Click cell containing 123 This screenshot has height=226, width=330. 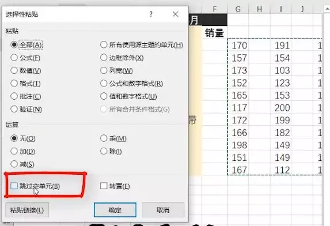pyautogui.click(x=280, y=82)
